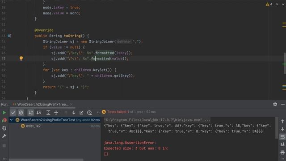Toggle Sort by Duration button

[39, 113]
